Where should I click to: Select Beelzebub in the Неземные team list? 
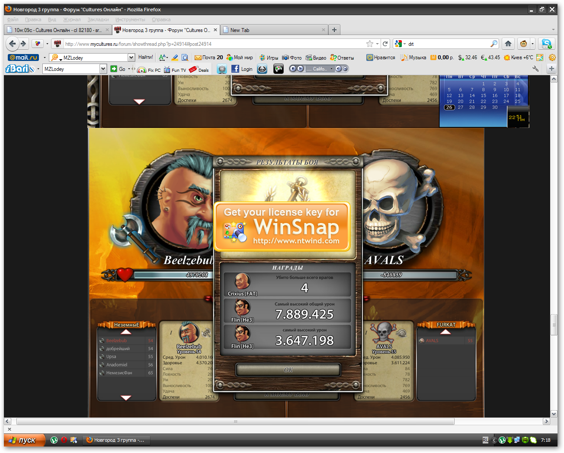coord(126,341)
